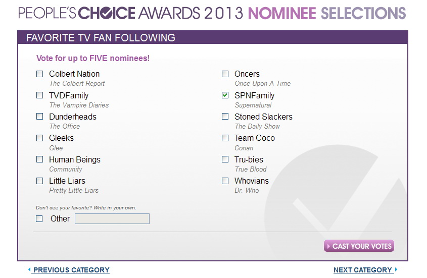Tick the Team Coco checkbox
427x278 pixels.
click(225, 138)
